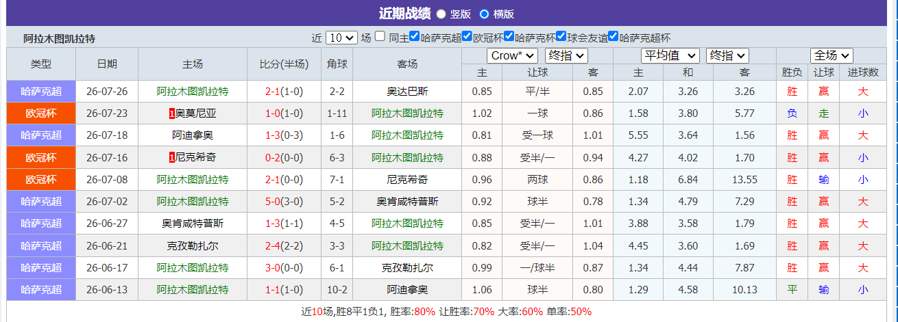Open away team 尼克希奇 in 26-07-08 row
Image resolution: width=898 pixels, height=322 pixels.
[x=407, y=179]
